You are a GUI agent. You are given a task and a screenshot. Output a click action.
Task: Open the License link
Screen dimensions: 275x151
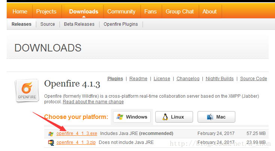click(x=162, y=79)
